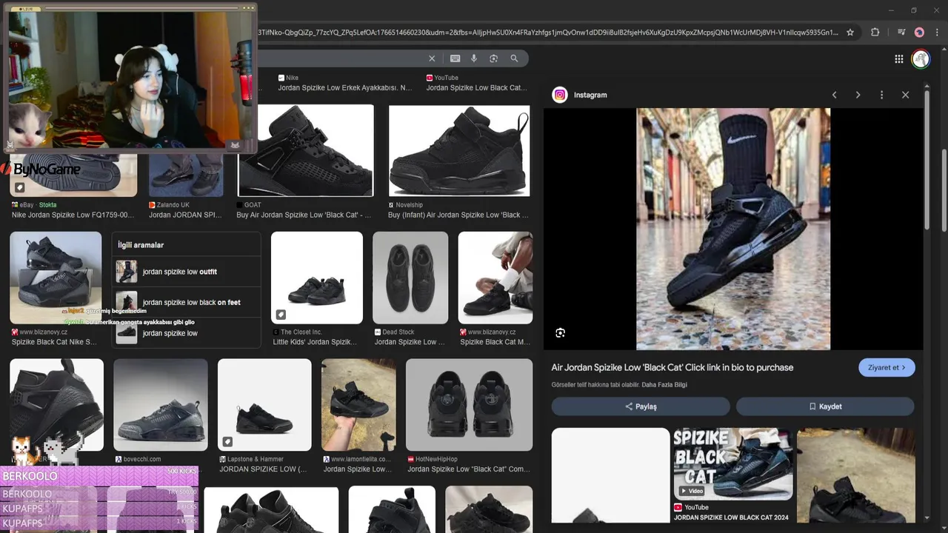Screen dimensions: 948x533
Task: Click the Video badge on YouTube thumbnail
Action: tap(692, 491)
